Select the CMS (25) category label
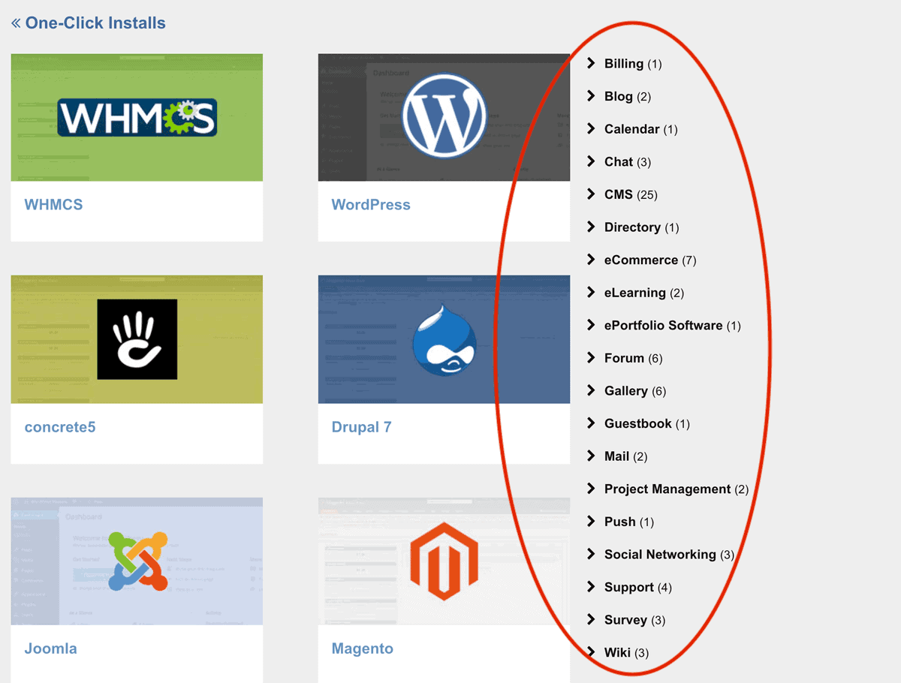Screen dimensions: 901x683 [x=631, y=194]
